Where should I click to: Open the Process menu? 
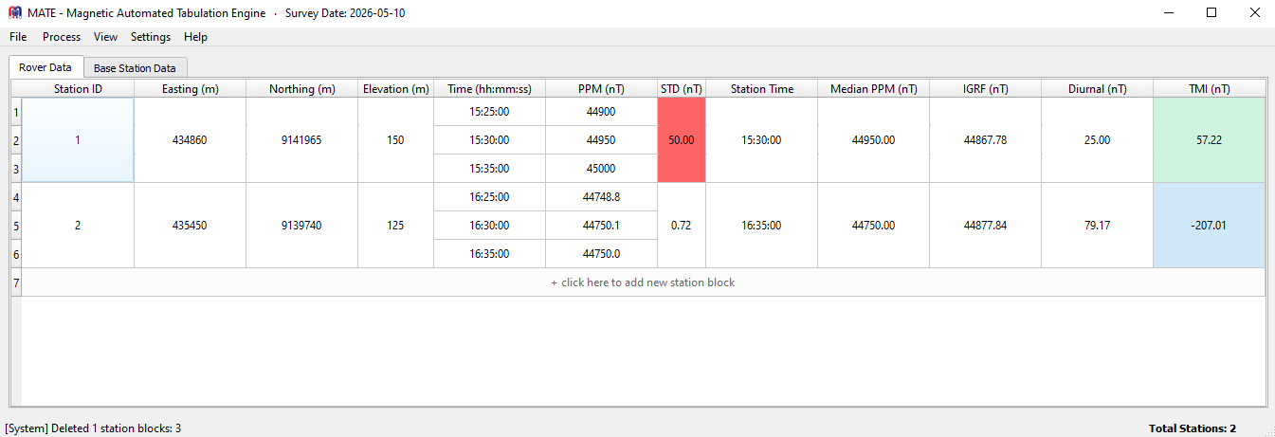click(x=62, y=37)
